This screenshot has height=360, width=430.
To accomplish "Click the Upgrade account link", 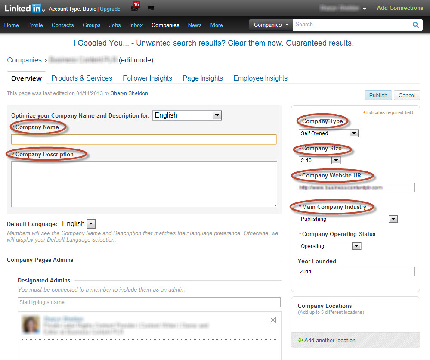I will 110,9.
